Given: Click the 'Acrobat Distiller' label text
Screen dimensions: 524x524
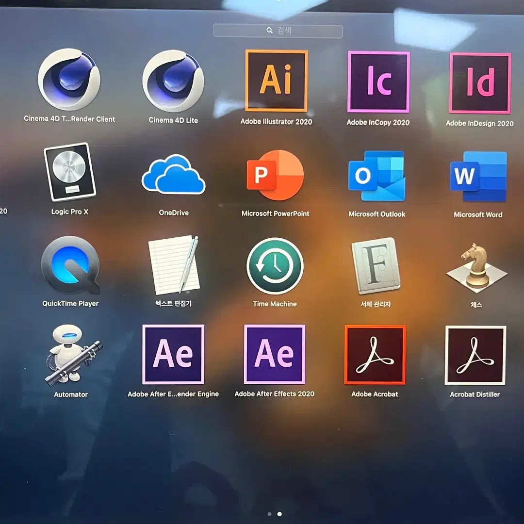Looking at the screenshot, I should [x=475, y=394].
